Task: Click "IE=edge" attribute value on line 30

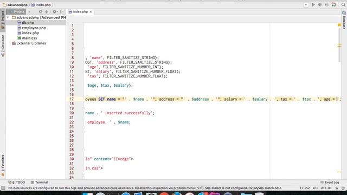Action: pos(121,159)
